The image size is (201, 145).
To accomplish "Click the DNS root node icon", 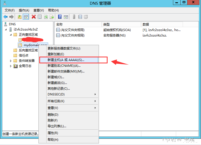I will (x=5, y=24).
